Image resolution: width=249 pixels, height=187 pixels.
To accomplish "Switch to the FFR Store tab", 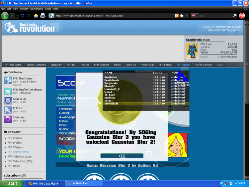I will click(183, 65).
